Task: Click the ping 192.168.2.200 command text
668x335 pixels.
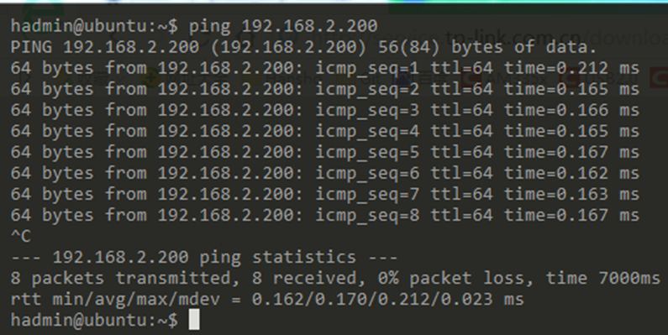Action: tap(283, 26)
